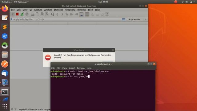Open the terminal window Search menu
The image size is (197, 111).
[72, 68]
